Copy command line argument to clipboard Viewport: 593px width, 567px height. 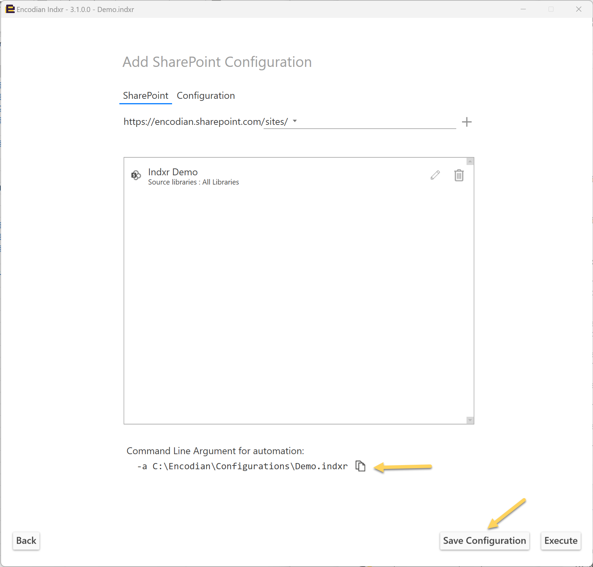coord(360,466)
